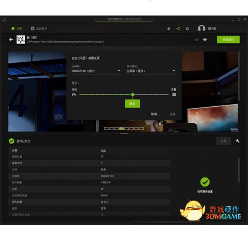Click the home icon in navigation
The width and height of the screenshot is (248, 225).
[x=13, y=29]
